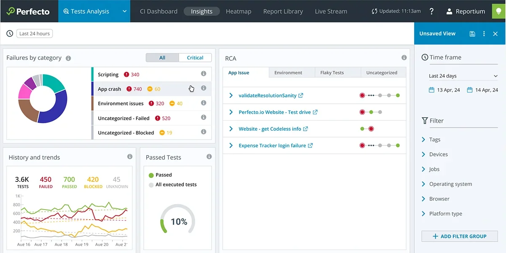506x253 pixels.
Task: Toggle the Passed legend item
Action: (160, 175)
